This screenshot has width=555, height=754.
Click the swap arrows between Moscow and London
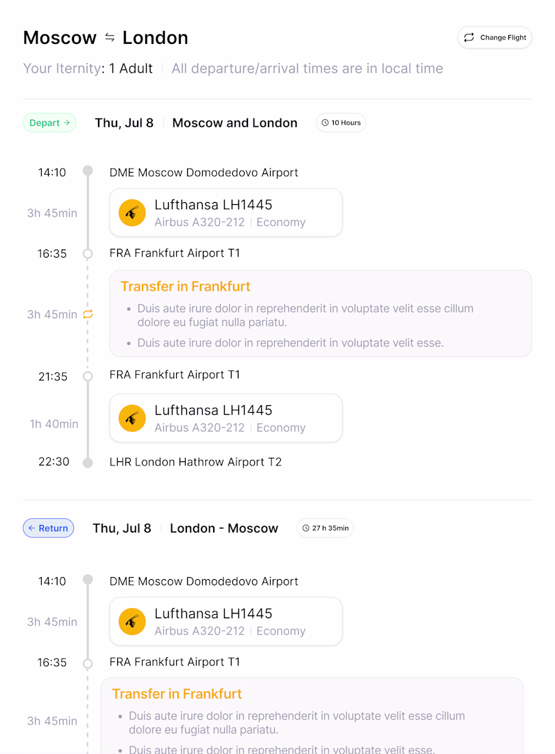[110, 38]
